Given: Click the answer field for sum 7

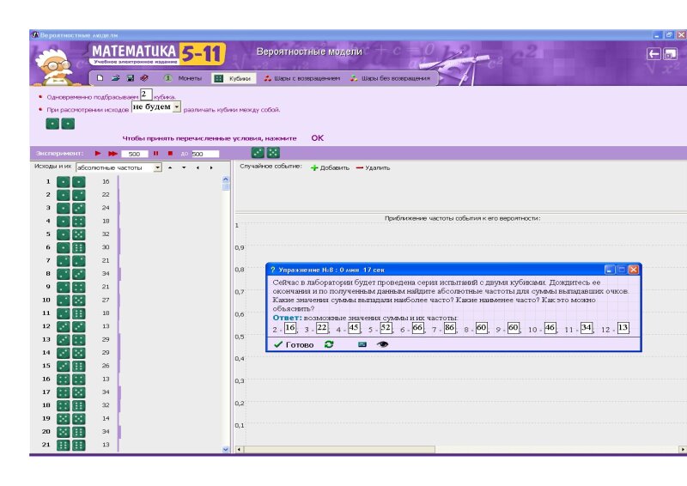Looking at the screenshot, I should pos(449,328).
